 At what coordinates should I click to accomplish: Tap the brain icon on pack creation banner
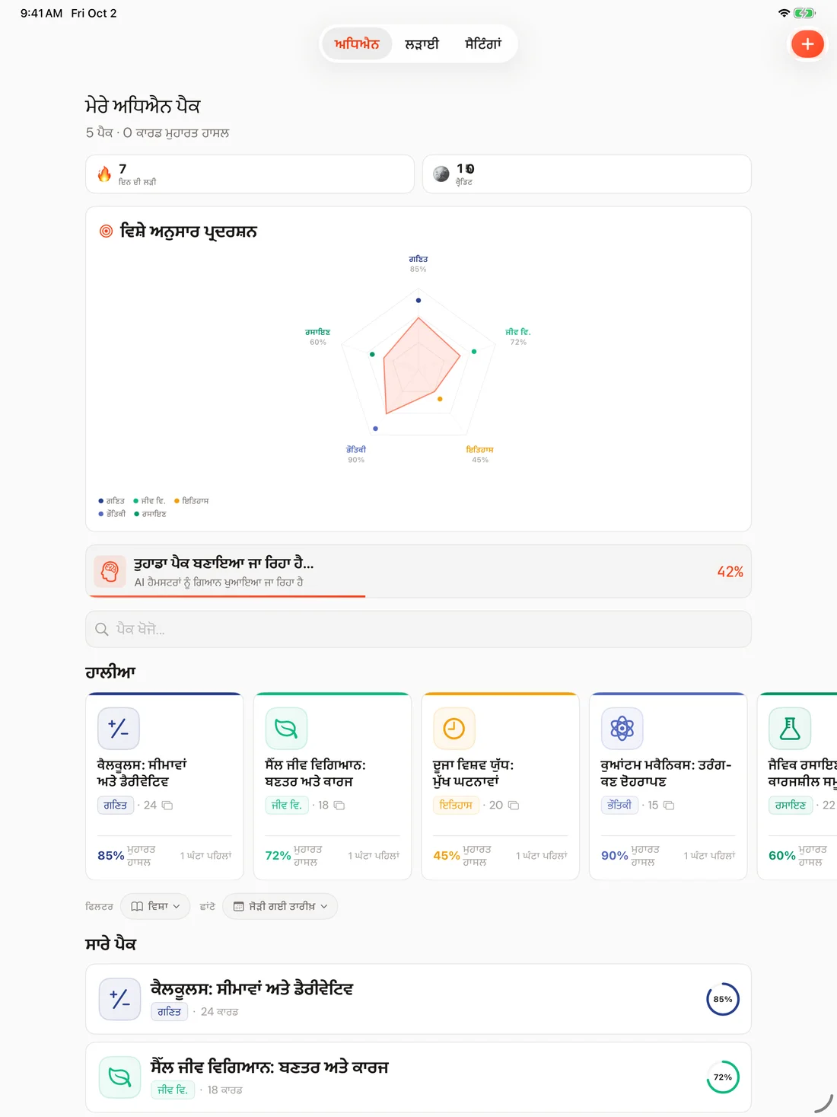pyautogui.click(x=110, y=571)
